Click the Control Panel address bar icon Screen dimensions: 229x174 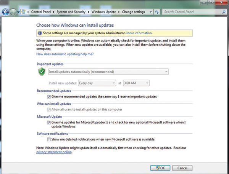point(24,12)
